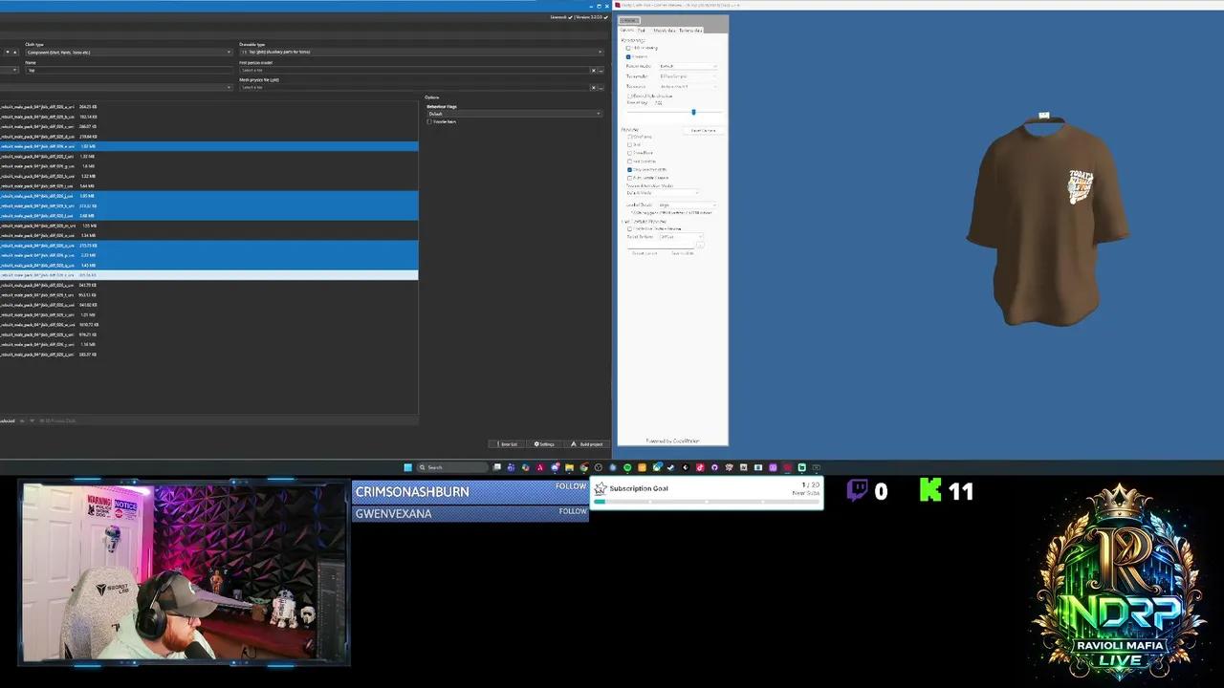Image resolution: width=1224 pixels, height=688 pixels.
Task: Uncheck the Only selected drawables checkbox
Action: [629, 169]
